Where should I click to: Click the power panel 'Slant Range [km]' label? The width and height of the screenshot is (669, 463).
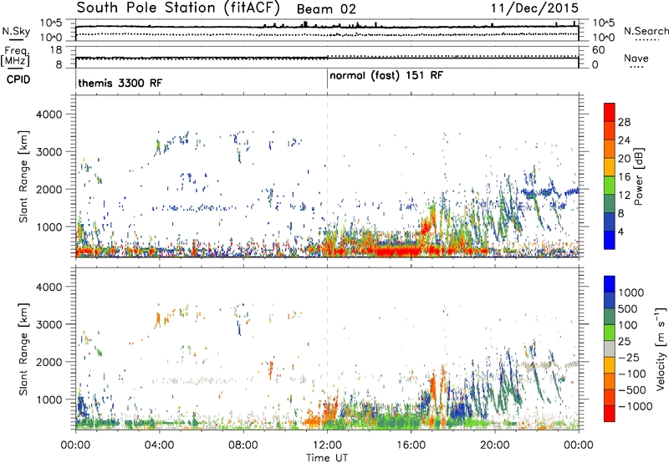(x=23, y=176)
